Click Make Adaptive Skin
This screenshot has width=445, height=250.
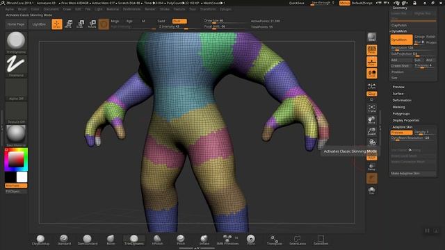click(413, 173)
